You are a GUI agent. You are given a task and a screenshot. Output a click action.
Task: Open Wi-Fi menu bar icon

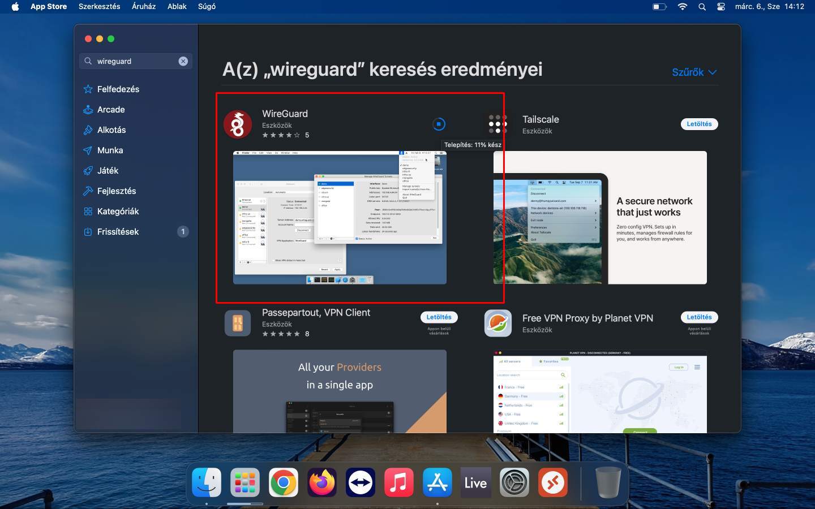(x=683, y=7)
